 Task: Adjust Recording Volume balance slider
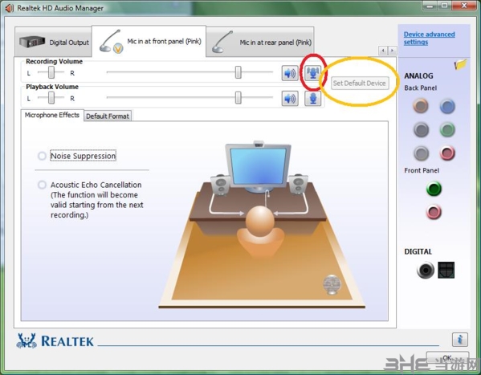(x=51, y=73)
